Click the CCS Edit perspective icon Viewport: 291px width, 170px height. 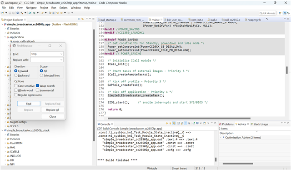285,13
